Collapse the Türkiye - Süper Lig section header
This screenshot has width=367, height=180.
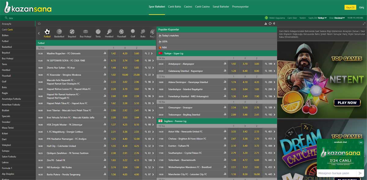pyautogui.click(x=217, y=53)
